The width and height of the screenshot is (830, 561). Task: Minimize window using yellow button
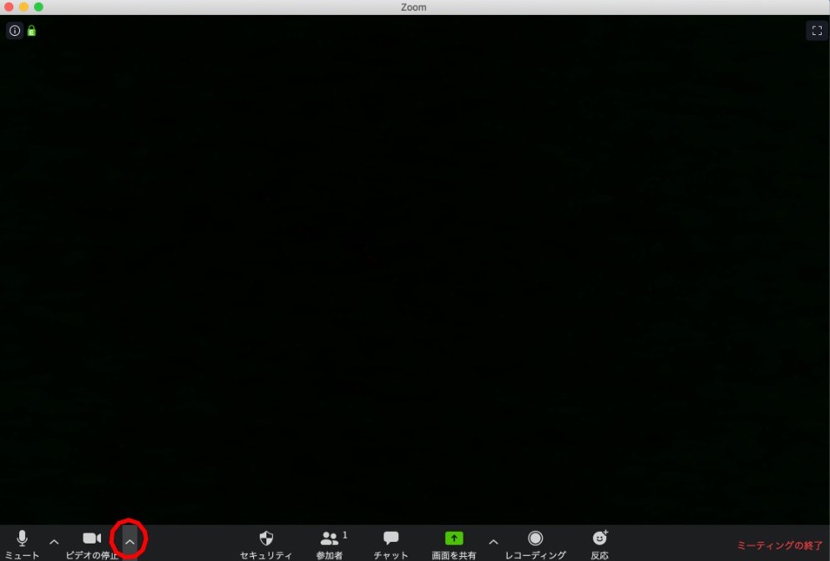[x=23, y=7]
